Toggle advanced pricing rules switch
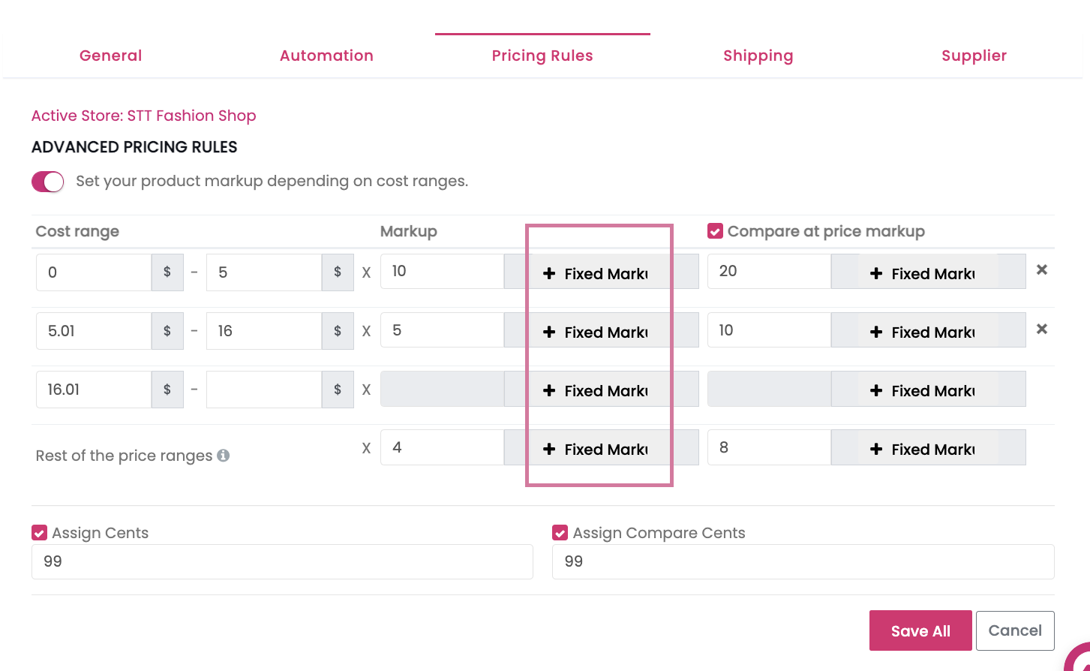Viewport: 1090px width, 671px height. point(47,182)
